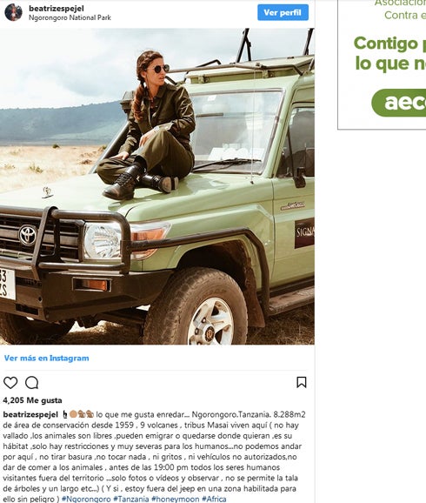The width and height of the screenshot is (426, 503).
Task: Click the #Africa hashtag
Action: (x=214, y=499)
